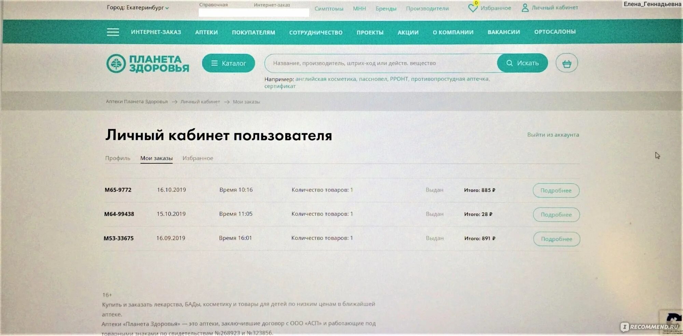Viewport: 683px width, 336px height.
Task: Open ОРТОСАЛОНЫ menu item
Action: click(555, 32)
